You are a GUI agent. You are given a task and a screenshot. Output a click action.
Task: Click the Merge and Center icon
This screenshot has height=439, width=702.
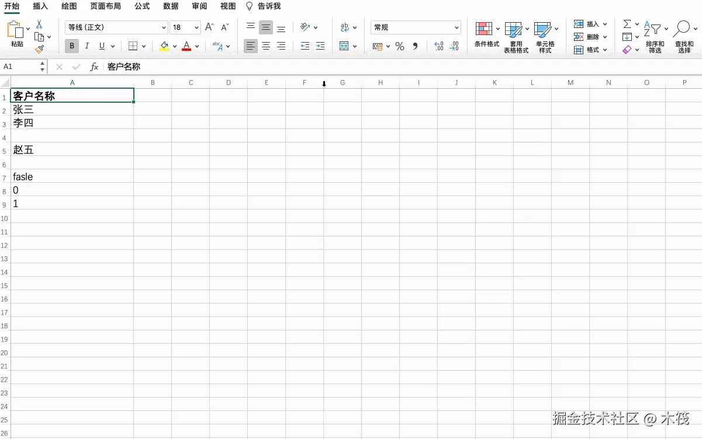click(344, 46)
